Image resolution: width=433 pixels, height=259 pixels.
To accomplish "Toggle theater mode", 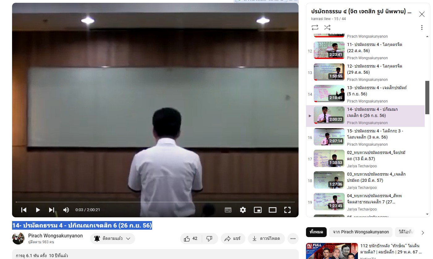I will tap(273, 210).
